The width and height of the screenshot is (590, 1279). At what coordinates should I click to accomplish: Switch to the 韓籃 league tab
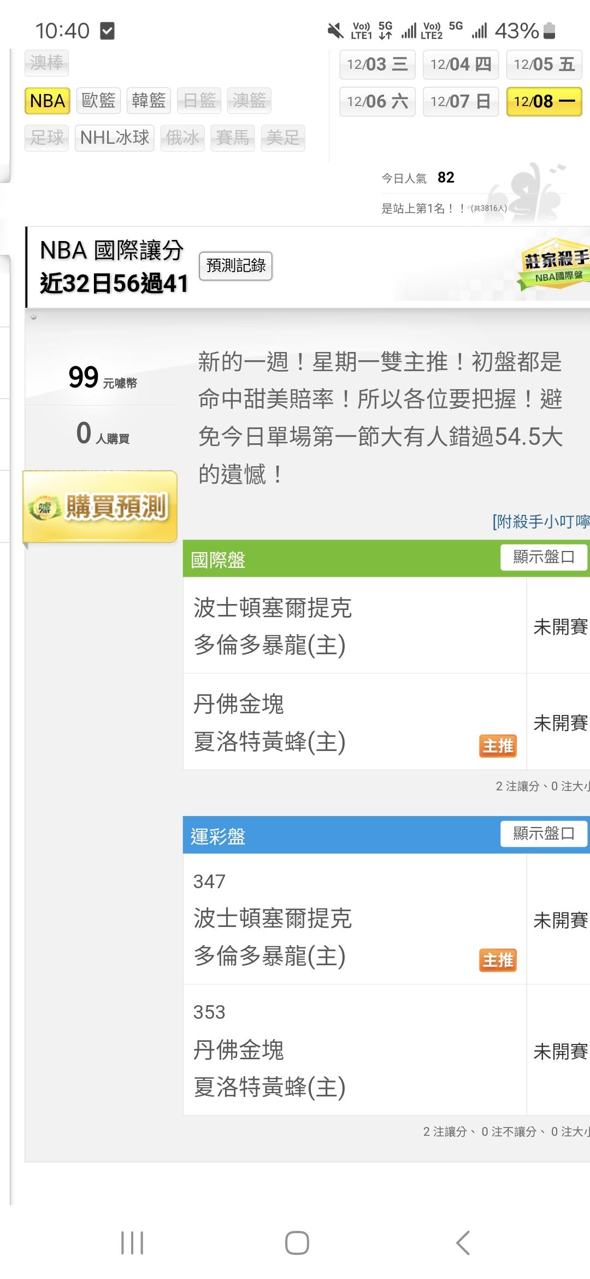pos(149,101)
